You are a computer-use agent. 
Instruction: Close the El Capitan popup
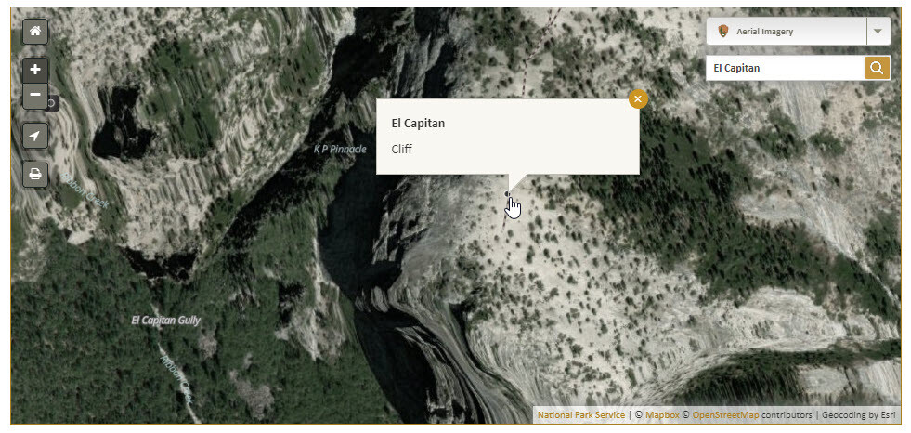point(638,98)
